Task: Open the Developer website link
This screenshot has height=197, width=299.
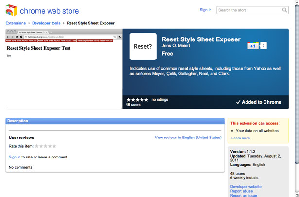Action: click(246, 187)
